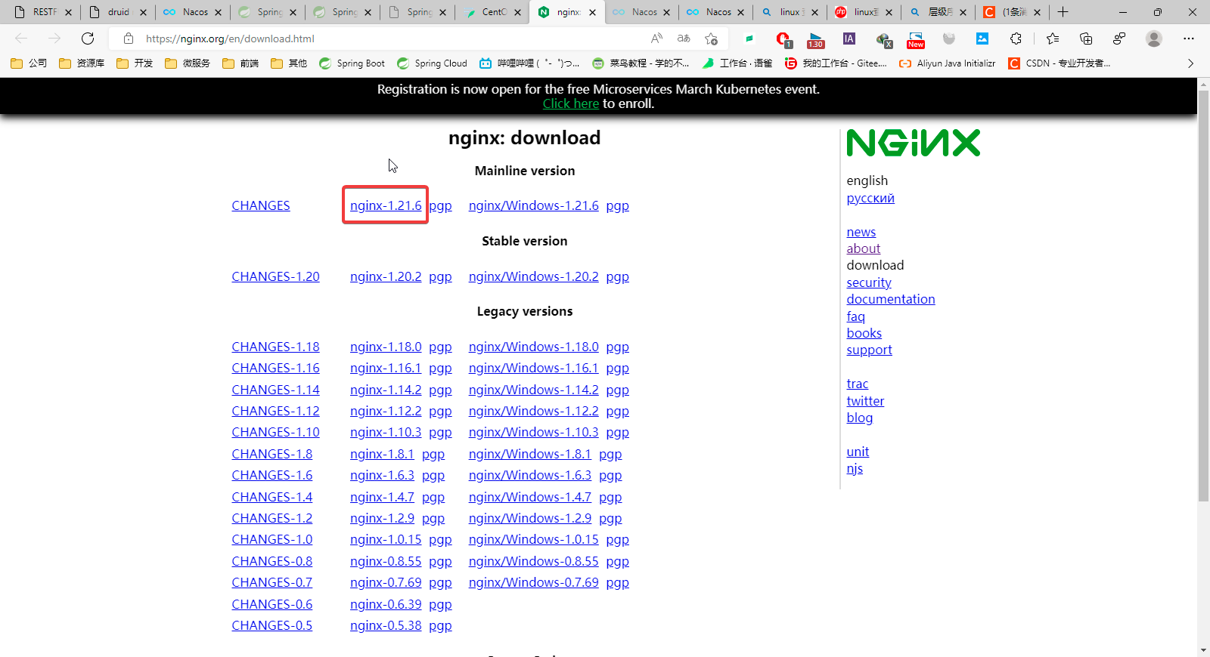Download nginx/Windows-1.16.1
The height and width of the screenshot is (657, 1210).
533,368
